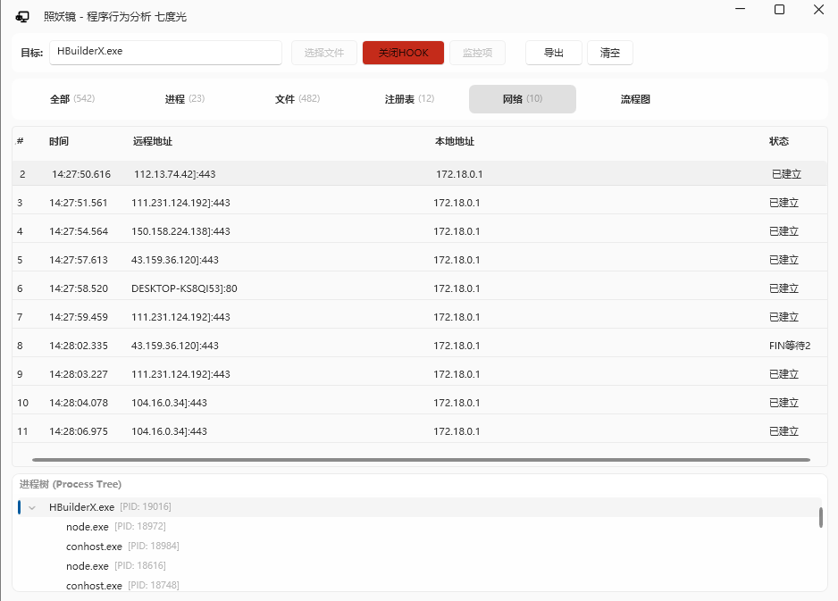Click the 导出 export button
The height and width of the screenshot is (601, 838).
(554, 53)
